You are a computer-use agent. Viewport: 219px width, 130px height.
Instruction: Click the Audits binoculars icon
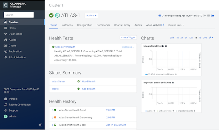pos(6,40)
